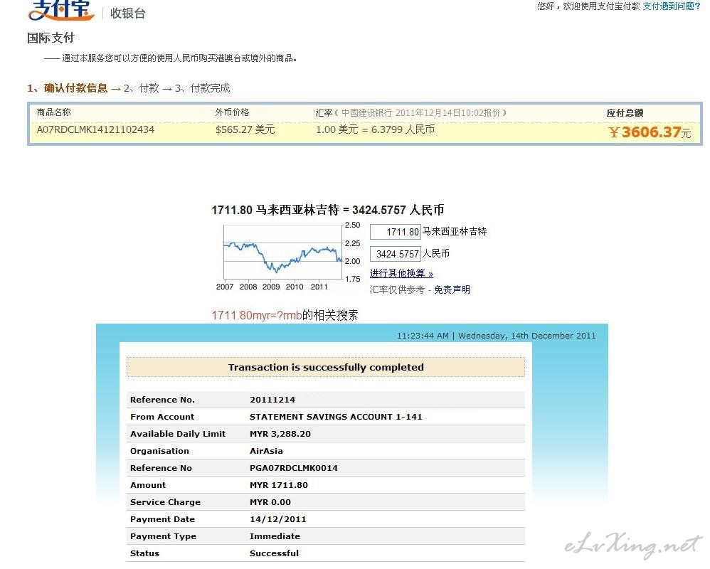This screenshot has height=569, width=710.
Task: Click the exchange rate history chart
Action: pos(282,252)
